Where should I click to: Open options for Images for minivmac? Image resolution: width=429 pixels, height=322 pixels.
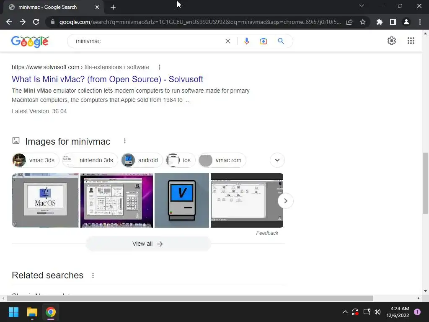click(125, 141)
